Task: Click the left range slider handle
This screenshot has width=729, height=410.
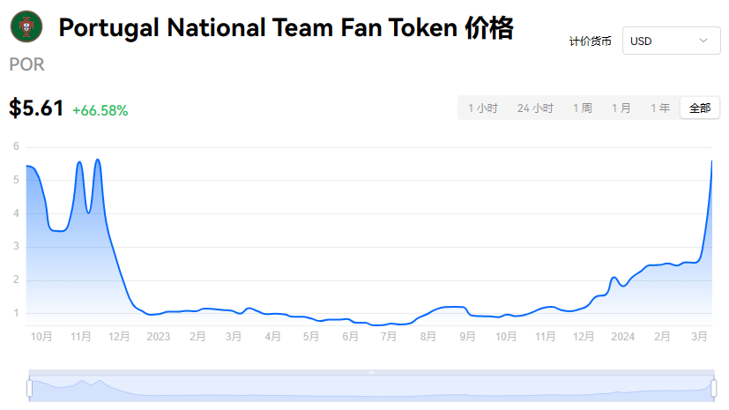Action: [29, 388]
